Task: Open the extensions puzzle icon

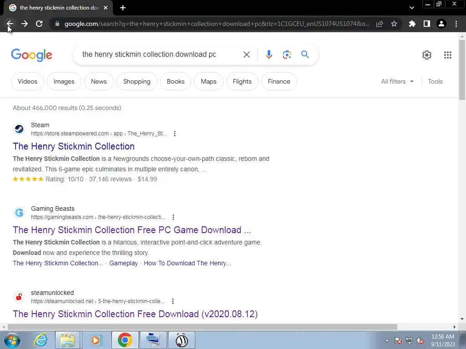Action: (412, 24)
